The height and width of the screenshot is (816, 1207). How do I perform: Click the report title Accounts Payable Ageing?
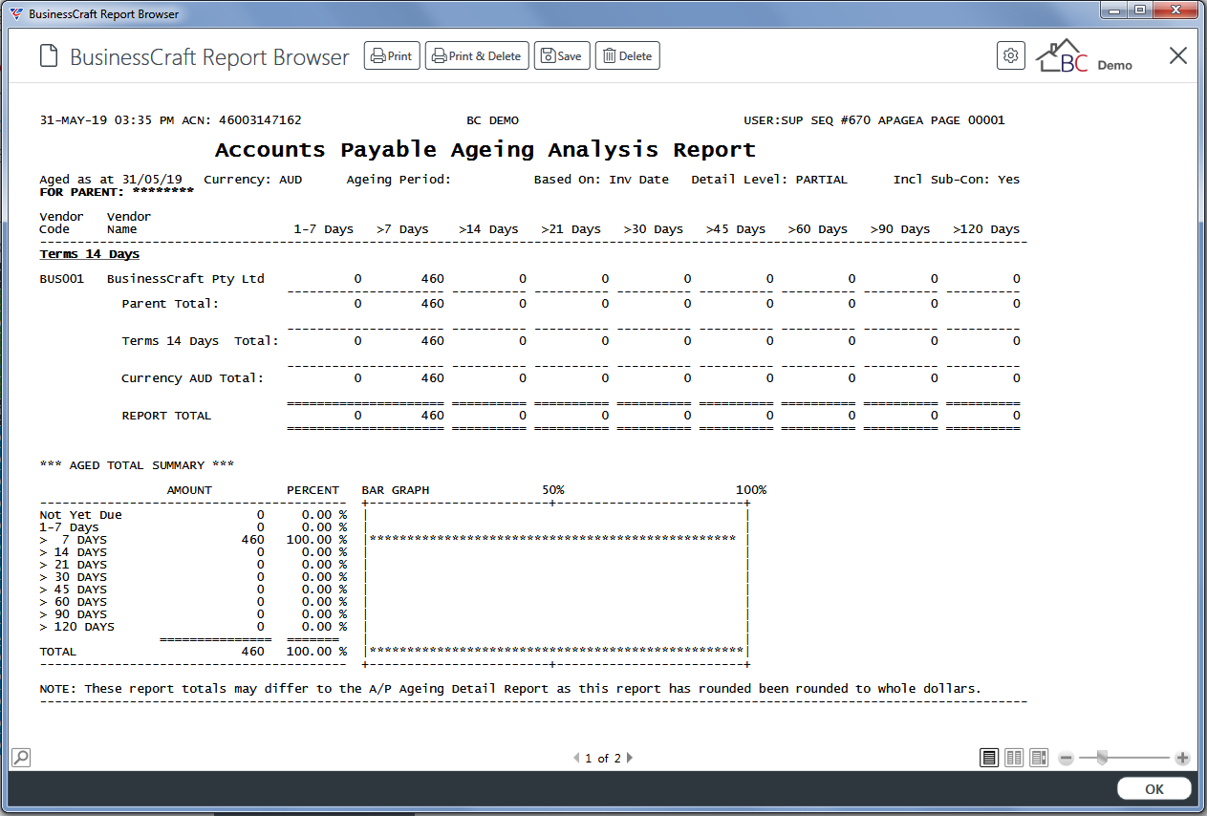485,150
